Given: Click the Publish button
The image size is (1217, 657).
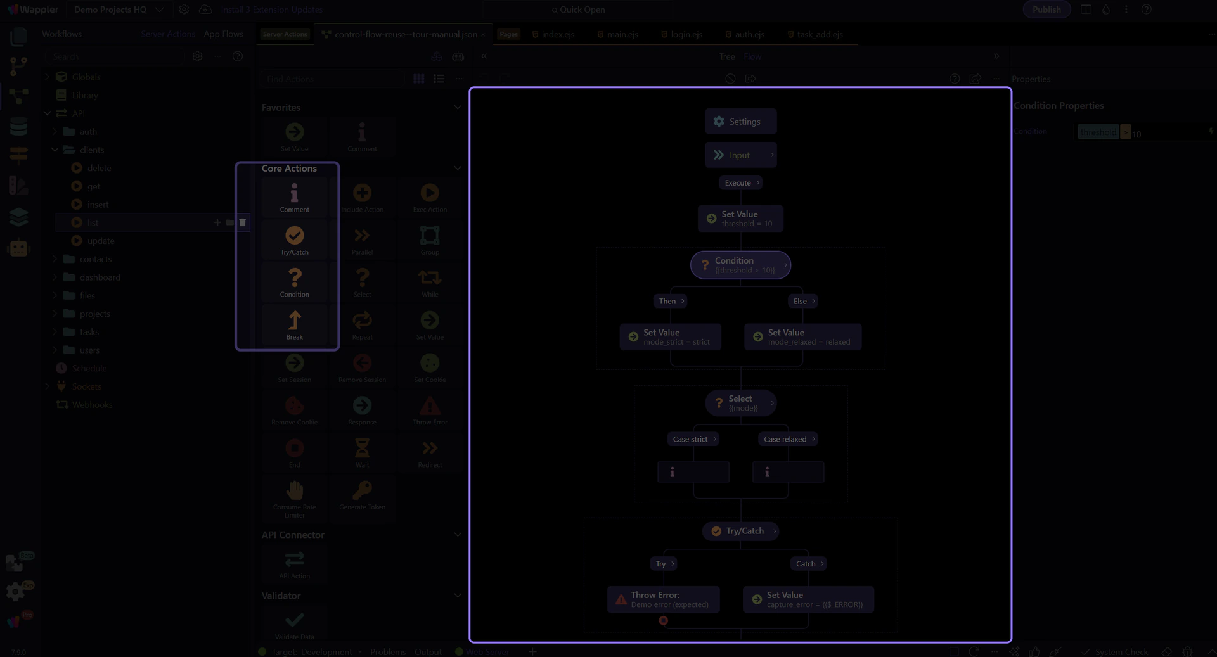Looking at the screenshot, I should tap(1046, 10).
